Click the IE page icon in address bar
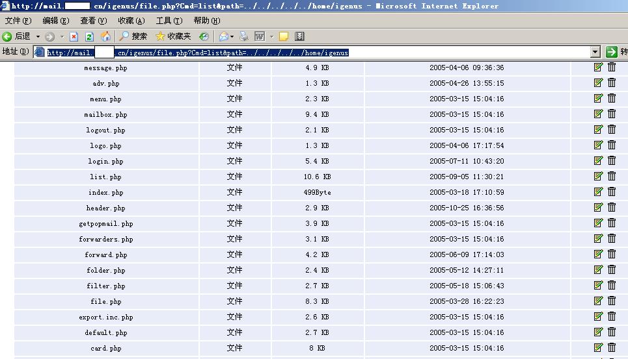Image resolution: width=628 pixels, height=359 pixels. point(39,53)
